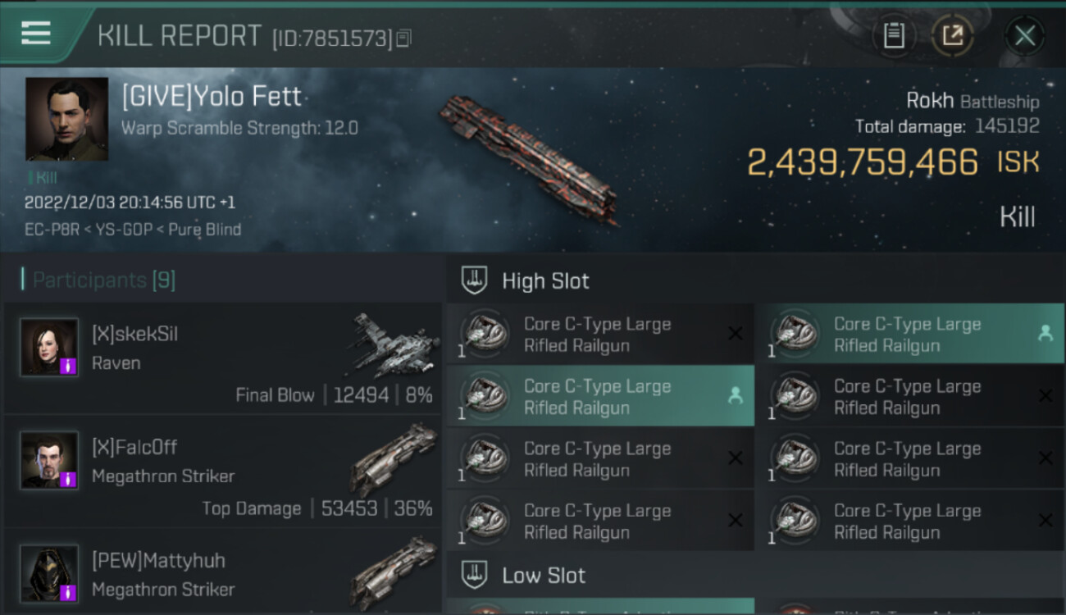
Task: Open the Pure Blind region link
Action: pos(205,230)
